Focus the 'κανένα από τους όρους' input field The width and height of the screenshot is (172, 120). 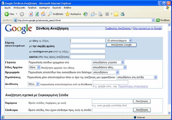pos(88,57)
